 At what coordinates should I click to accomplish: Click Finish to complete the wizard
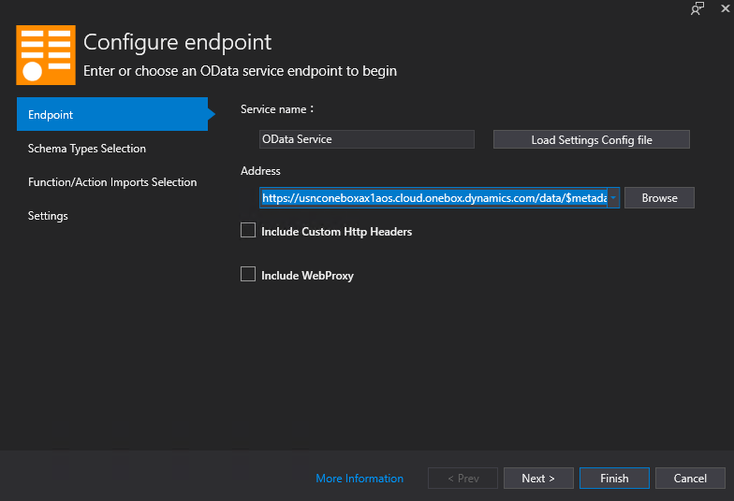coord(614,479)
